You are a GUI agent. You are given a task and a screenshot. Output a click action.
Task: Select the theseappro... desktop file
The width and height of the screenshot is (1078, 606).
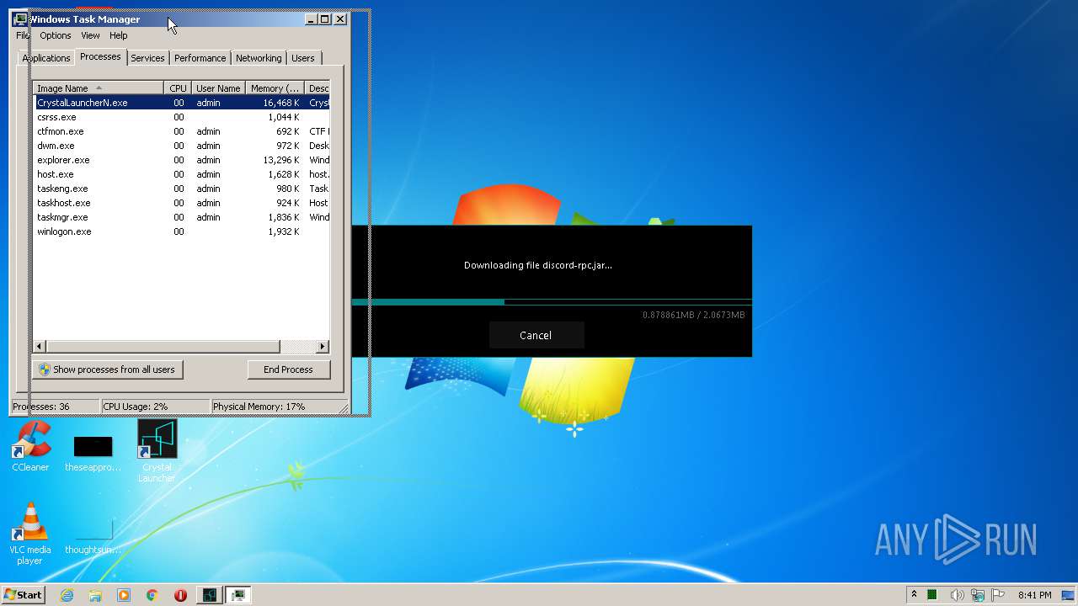point(93,453)
